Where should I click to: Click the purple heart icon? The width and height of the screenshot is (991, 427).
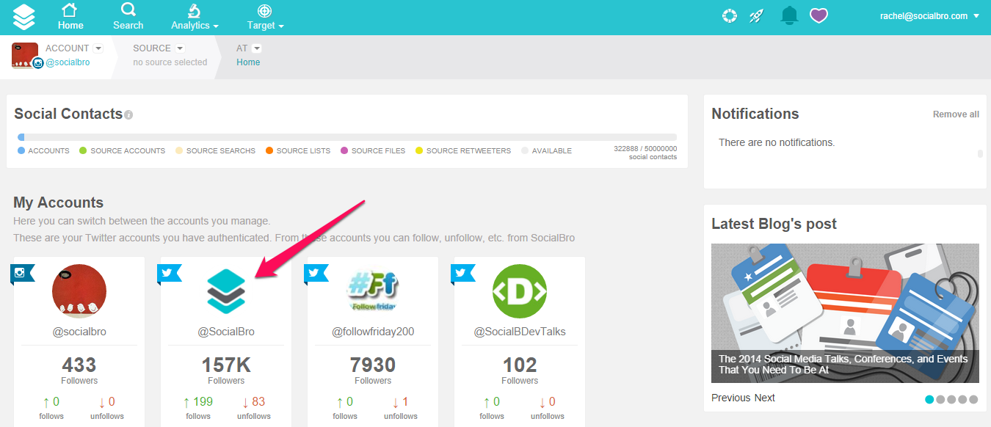818,15
